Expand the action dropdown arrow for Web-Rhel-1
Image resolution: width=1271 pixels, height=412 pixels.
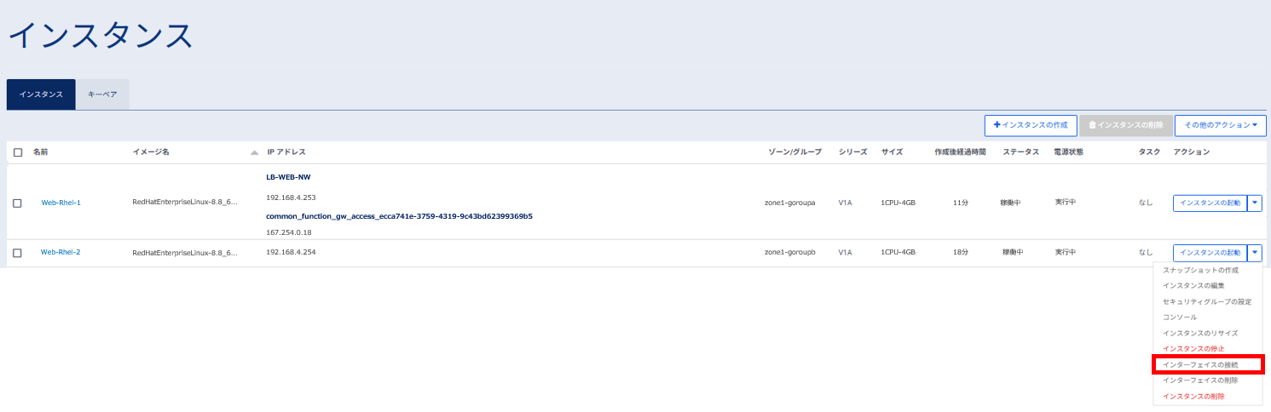(1255, 203)
